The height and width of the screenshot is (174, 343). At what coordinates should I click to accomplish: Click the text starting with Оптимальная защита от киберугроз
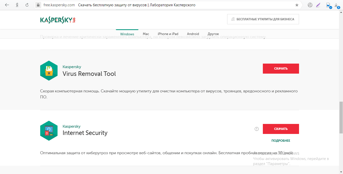(x=167, y=153)
